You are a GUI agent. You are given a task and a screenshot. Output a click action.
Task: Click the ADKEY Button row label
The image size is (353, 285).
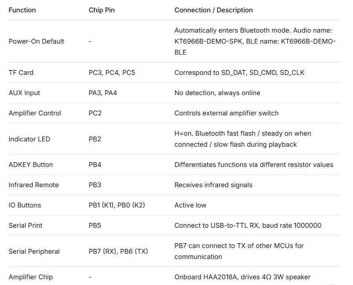pos(31,165)
